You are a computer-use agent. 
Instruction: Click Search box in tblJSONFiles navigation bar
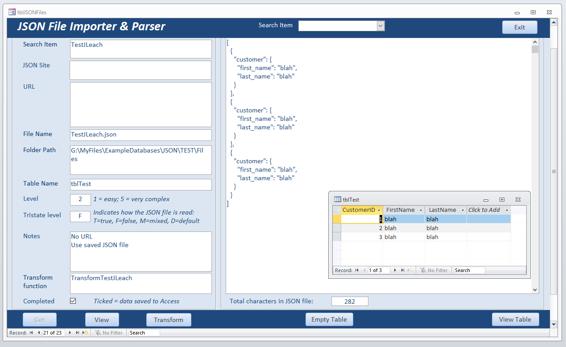pos(144,333)
